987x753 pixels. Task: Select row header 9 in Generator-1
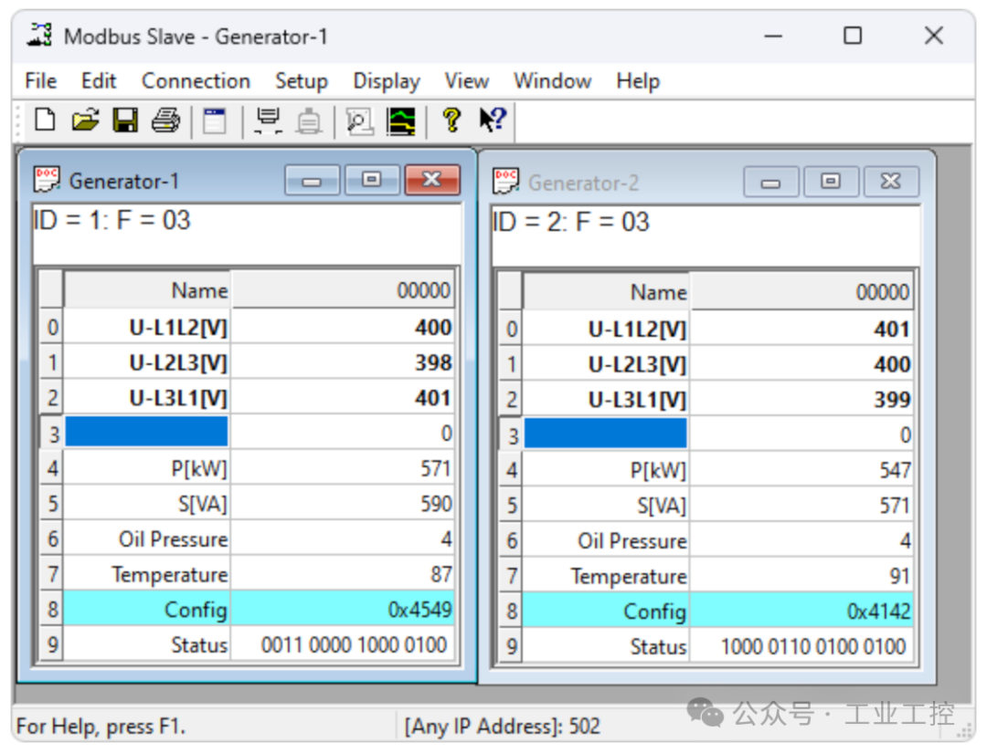(x=52, y=644)
